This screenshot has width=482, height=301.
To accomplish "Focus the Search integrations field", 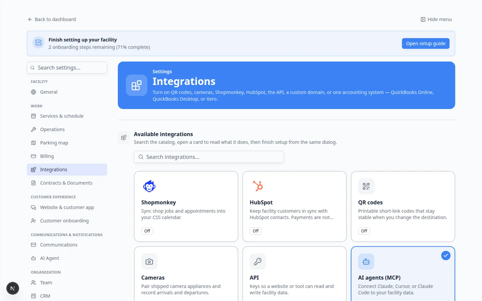I will [x=209, y=157].
